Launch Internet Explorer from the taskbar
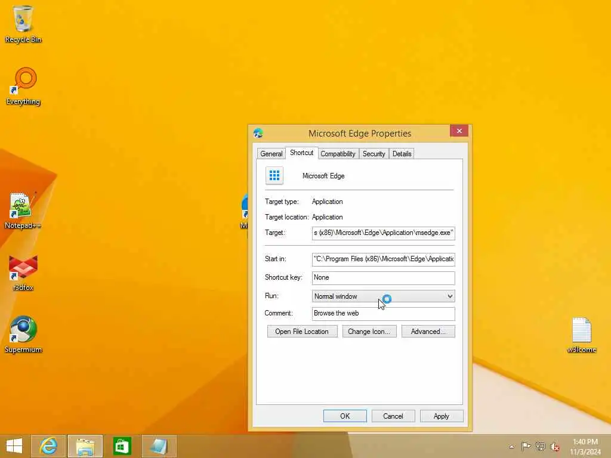This screenshot has height=458, width=611. [48, 446]
